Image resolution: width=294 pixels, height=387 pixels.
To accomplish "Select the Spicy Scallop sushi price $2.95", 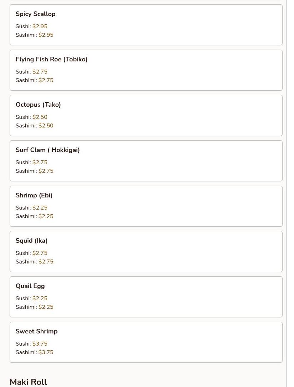I will coord(40,26).
